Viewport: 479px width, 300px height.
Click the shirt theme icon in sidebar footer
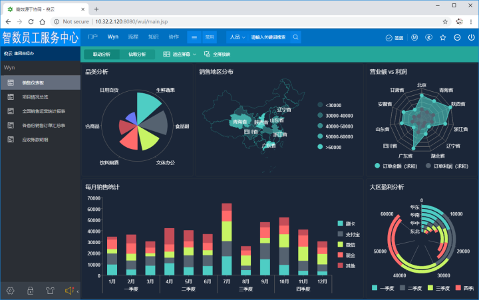click(50, 291)
